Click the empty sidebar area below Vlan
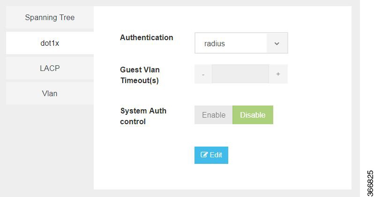 click(50, 148)
